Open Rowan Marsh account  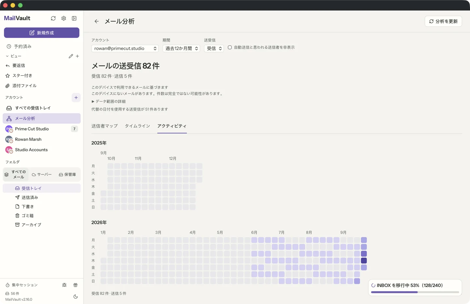tap(42, 139)
